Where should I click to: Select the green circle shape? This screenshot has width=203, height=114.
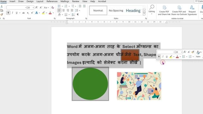(x=90, y=84)
